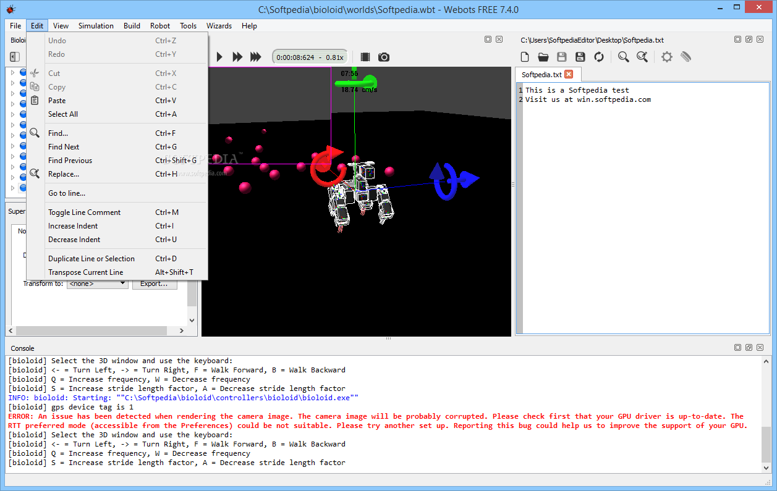
Task: Maximize the 3D view panel
Action: (x=488, y=40)
